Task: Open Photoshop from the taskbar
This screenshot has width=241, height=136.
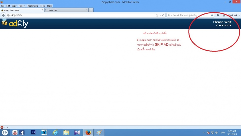Action: (33, 132)
